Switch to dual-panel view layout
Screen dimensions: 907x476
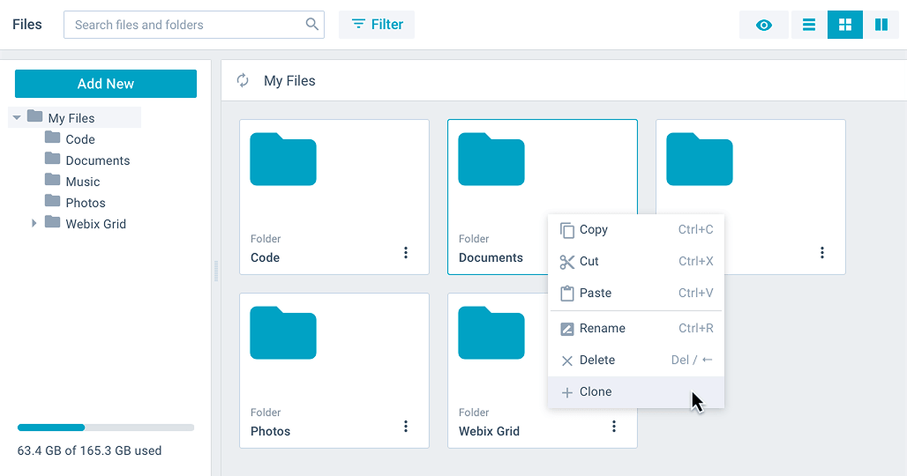[x=881, y=25]
